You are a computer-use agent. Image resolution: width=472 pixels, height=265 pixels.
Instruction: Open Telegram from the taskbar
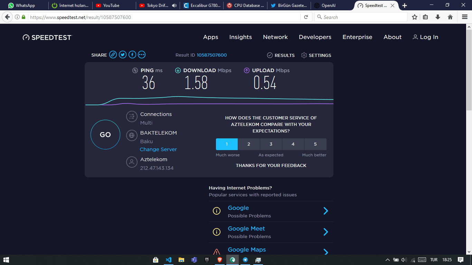coord(245,260)
